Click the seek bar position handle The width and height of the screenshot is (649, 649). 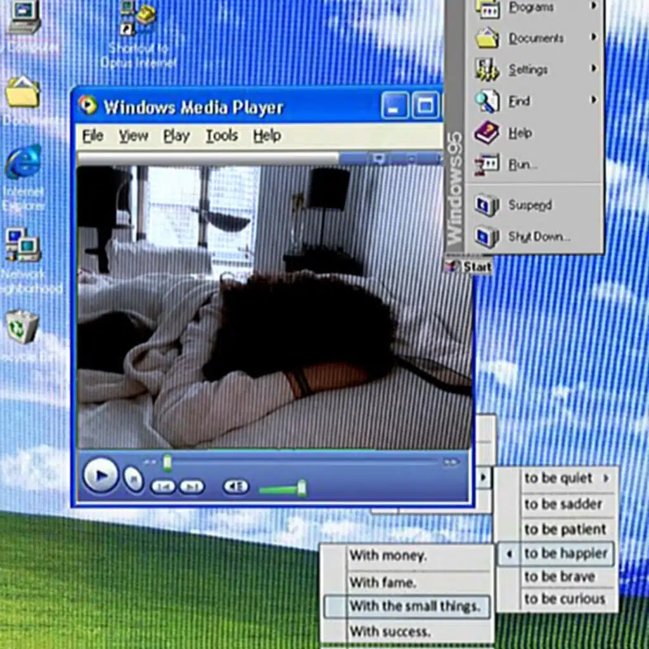click(x=167, y=463)
